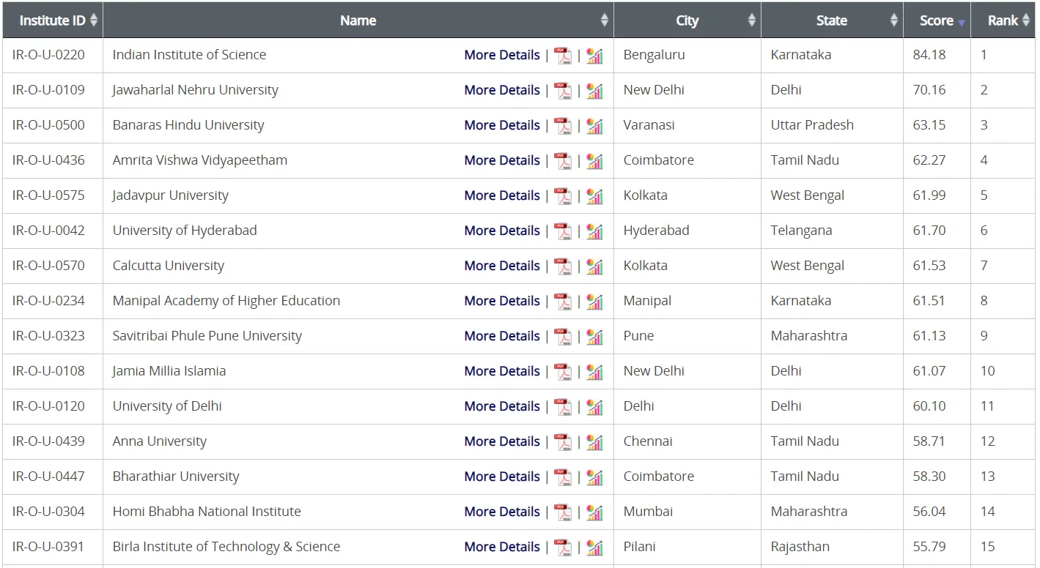Open More Details for Indian Institute of Science

(502, 55)
